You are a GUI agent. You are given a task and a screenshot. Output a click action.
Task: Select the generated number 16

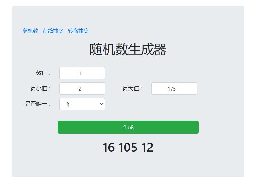click(x=108, y=148)
